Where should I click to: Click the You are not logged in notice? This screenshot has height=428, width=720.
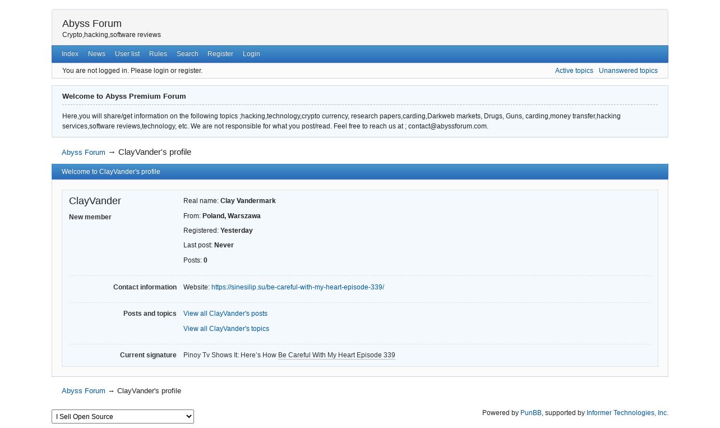pos(132,71)
